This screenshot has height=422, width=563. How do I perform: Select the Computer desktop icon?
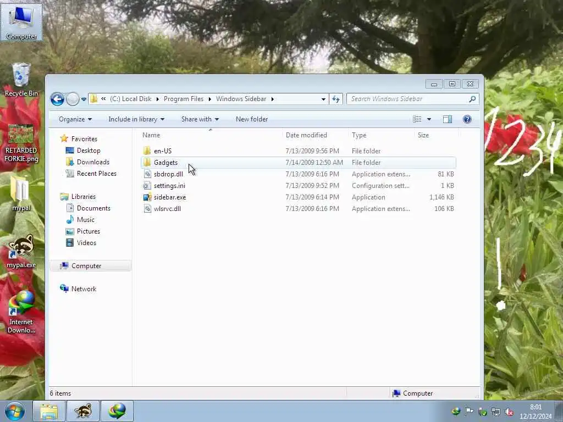21,22
